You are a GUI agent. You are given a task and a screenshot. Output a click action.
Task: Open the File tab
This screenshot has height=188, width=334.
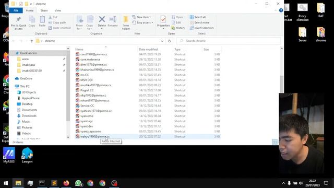point(16,10)
